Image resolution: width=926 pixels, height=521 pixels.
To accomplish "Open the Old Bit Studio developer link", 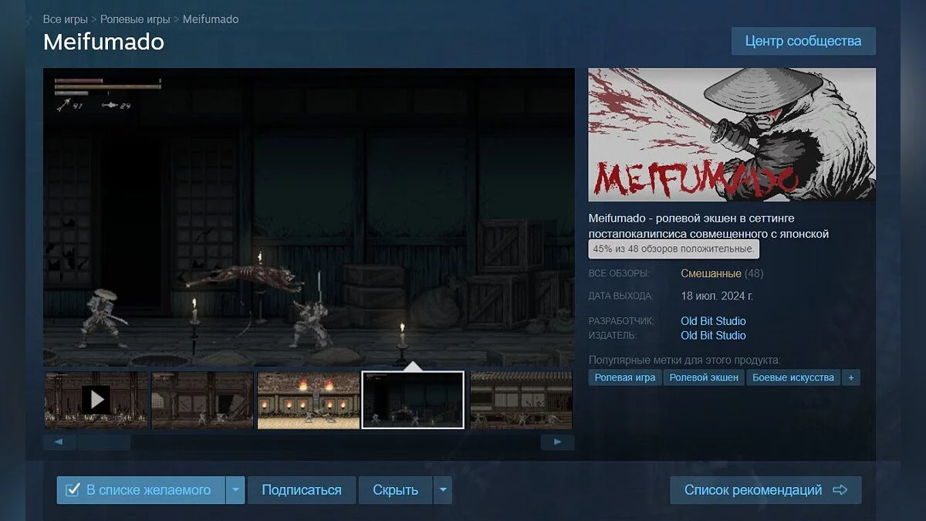I will coord(713,321).
